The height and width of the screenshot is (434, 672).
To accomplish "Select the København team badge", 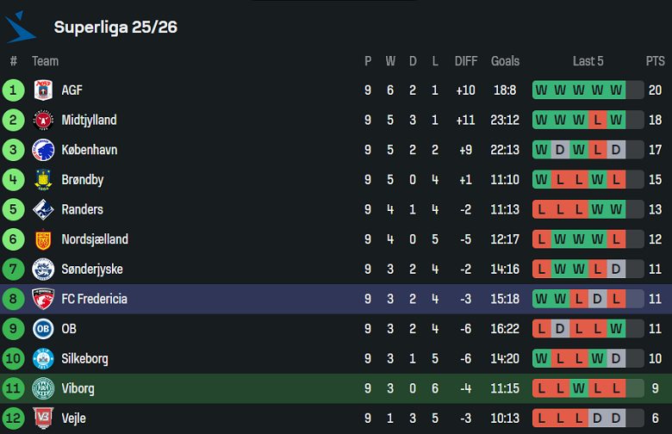I will click(43, 150).
